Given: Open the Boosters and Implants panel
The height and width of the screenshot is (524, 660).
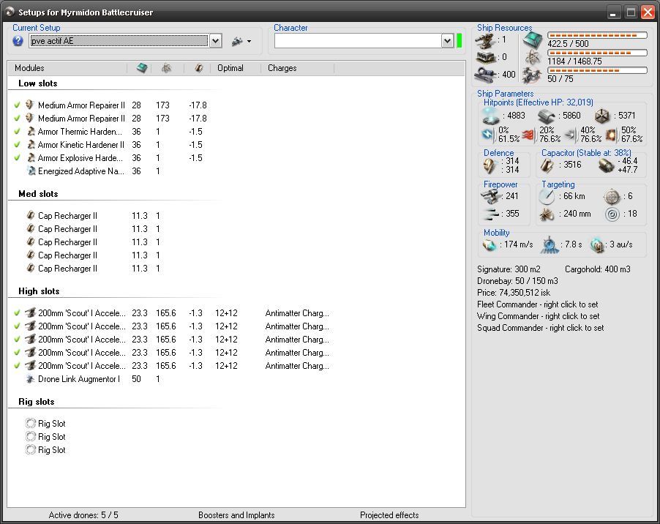Looking at the screenshot, I should click(236, 514).
